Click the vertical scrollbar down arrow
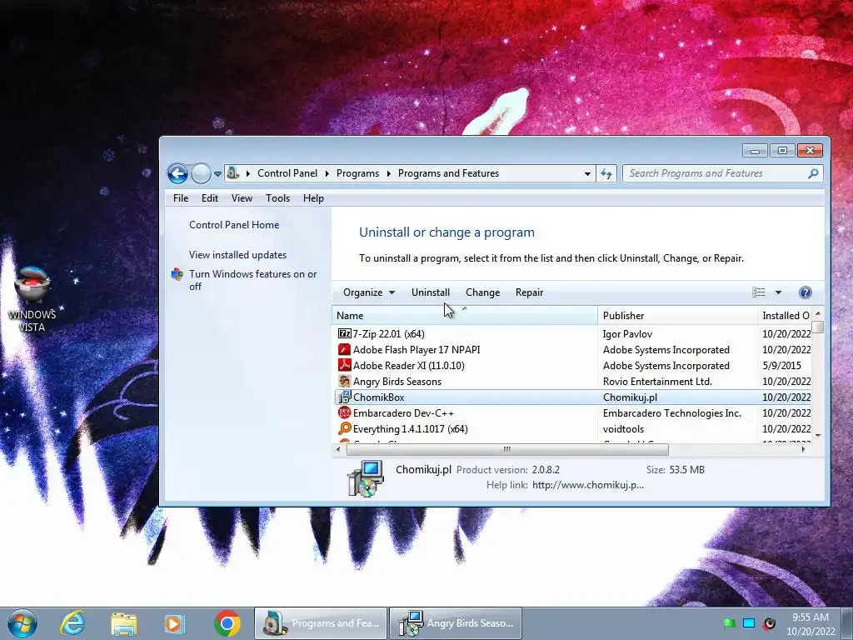Image resolution: width=853 pixels, height=640 pixels. 818,436
